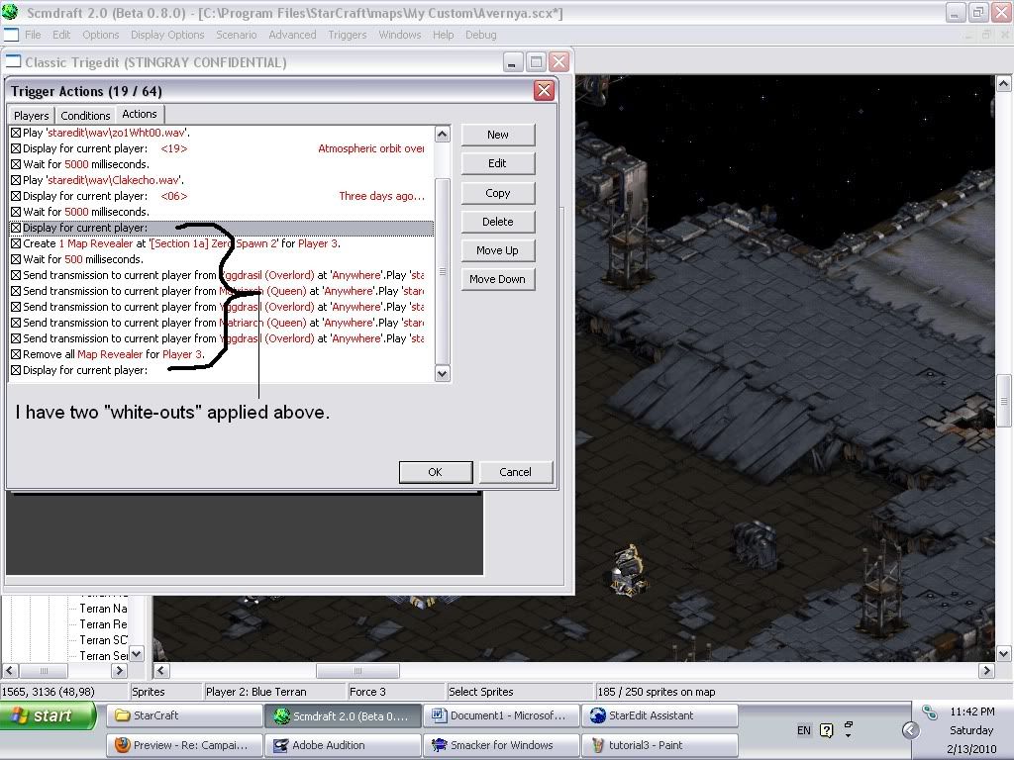Open the Windows Start menu
Screen dimensions: 1014x760
point(49,715)
